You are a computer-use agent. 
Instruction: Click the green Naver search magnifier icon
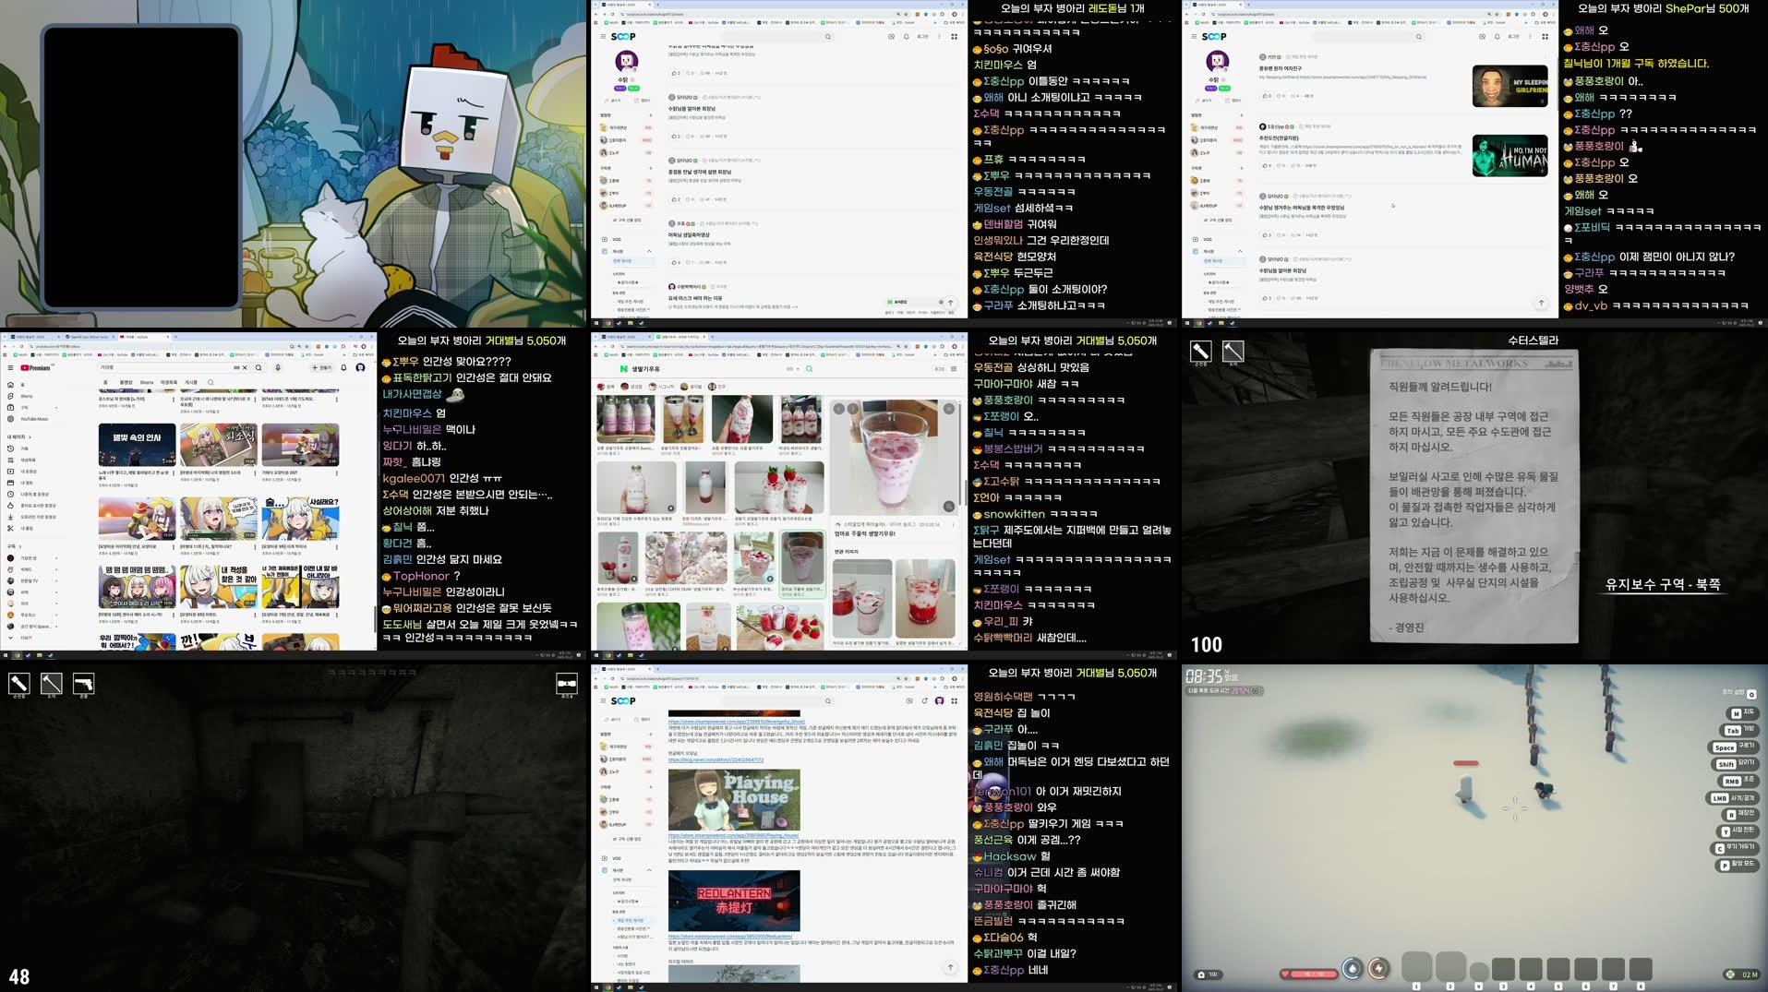pos(809,369)
